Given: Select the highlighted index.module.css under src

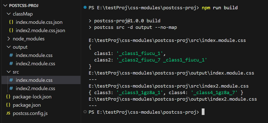Looking at the screenshot, I should point(34,80).
